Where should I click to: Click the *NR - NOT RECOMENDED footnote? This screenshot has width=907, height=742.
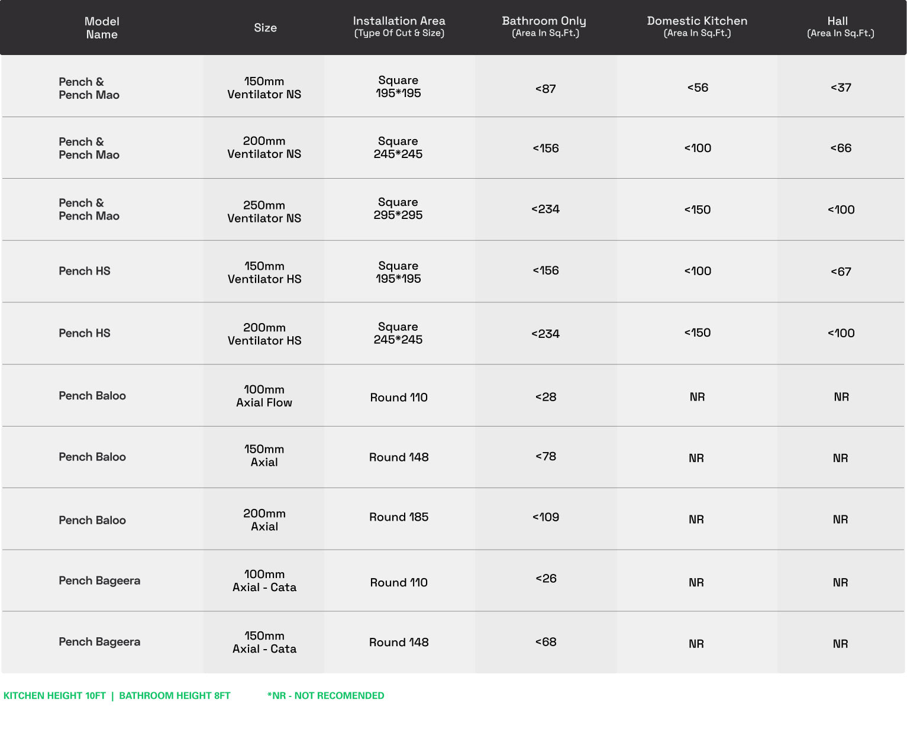(x=325, y=696)
